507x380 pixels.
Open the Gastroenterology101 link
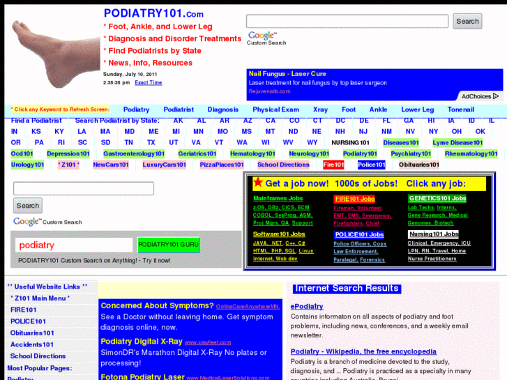tap(134, 153)
